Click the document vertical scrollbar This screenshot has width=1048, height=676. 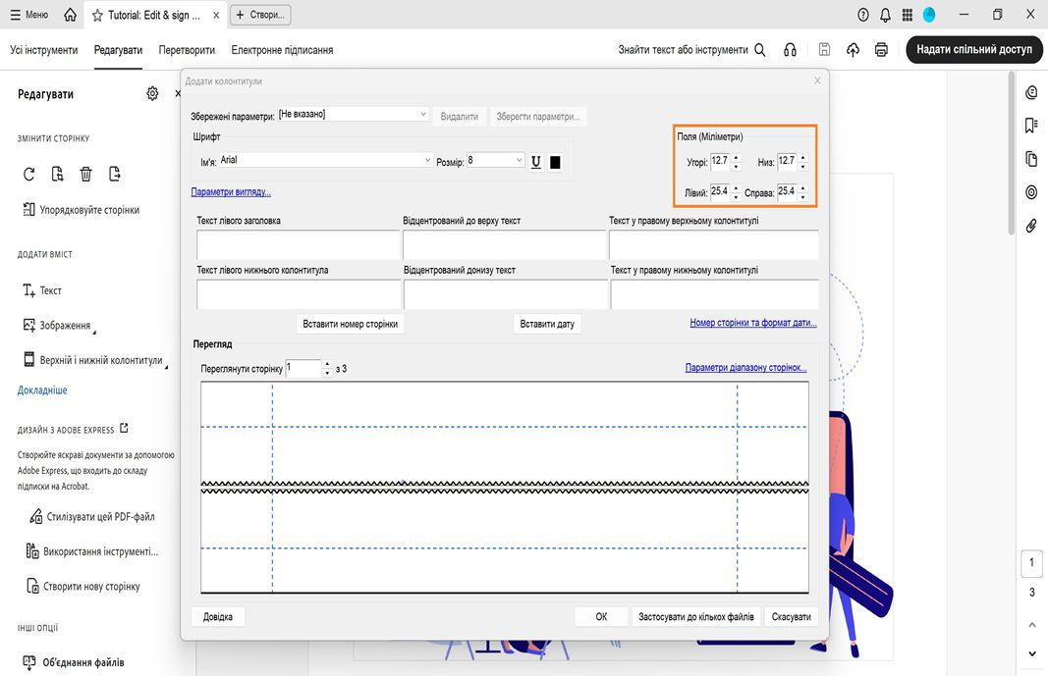[x=1012, y=153]
